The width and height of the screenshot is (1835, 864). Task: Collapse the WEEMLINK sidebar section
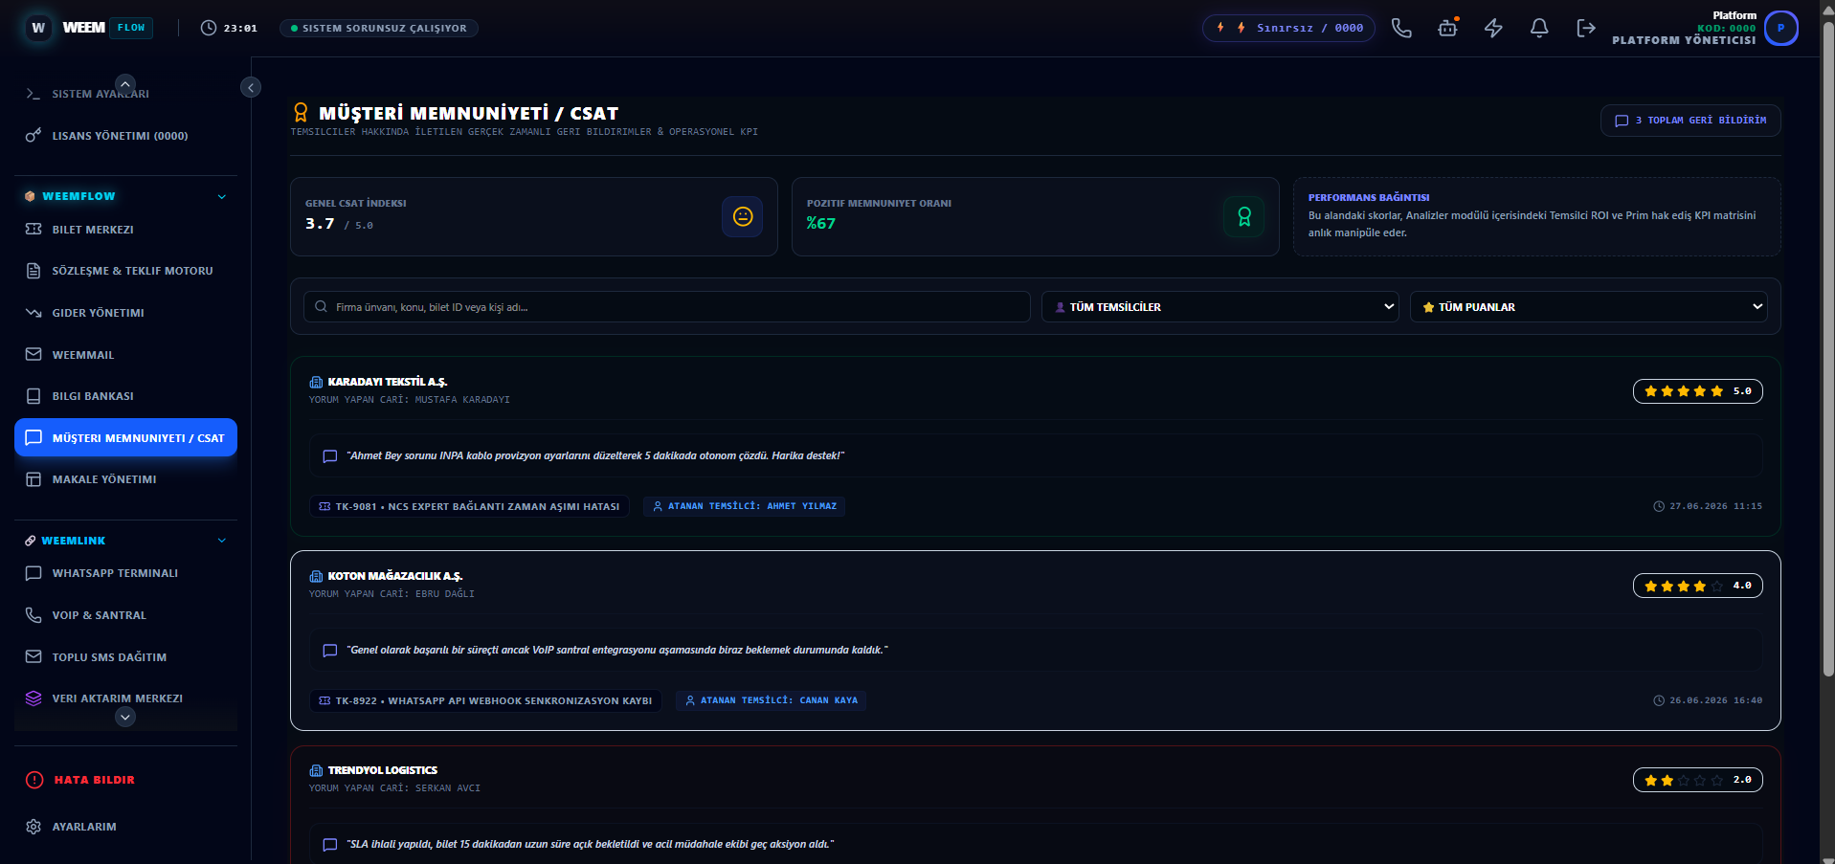222,541
